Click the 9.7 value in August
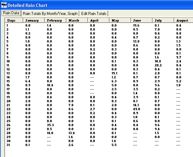This screenshot has height=157, width=193. tap(179, 57)
